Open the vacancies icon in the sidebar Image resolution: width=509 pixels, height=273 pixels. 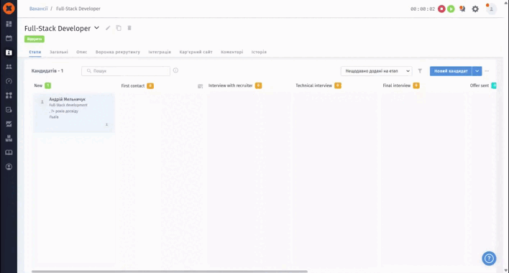[x=9, y=52]
